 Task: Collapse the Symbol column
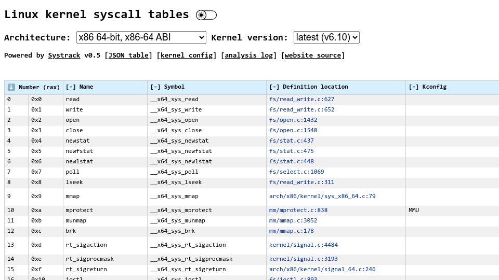155,87
